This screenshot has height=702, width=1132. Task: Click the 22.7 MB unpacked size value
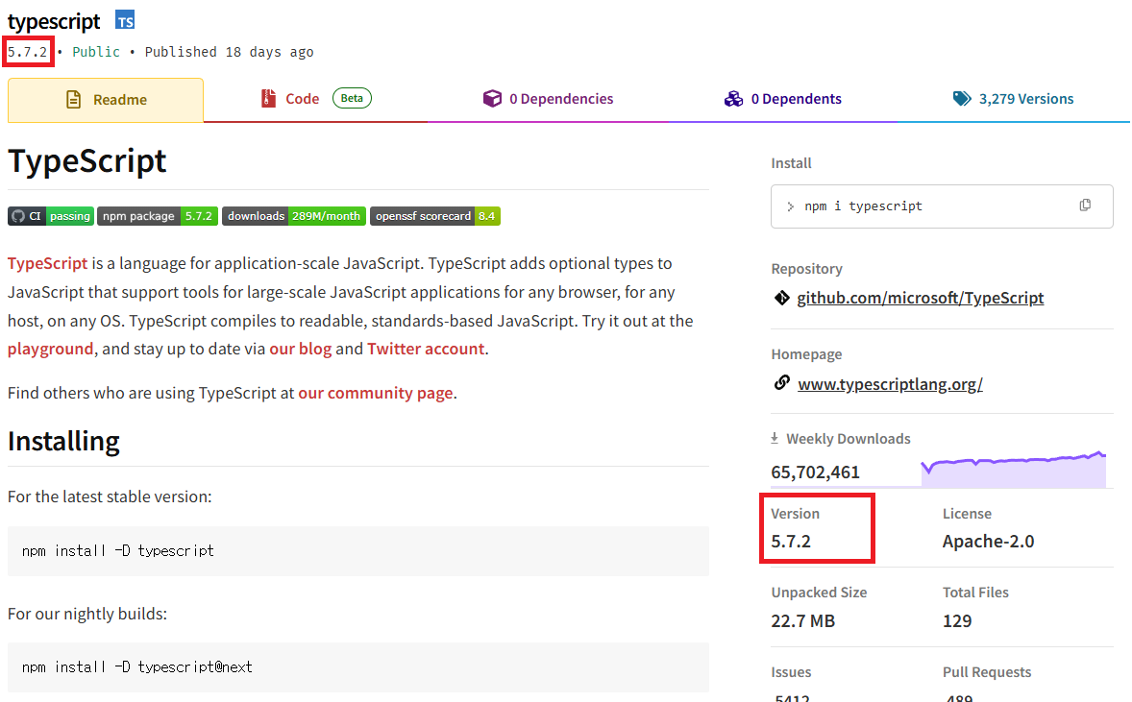[802, 621]
